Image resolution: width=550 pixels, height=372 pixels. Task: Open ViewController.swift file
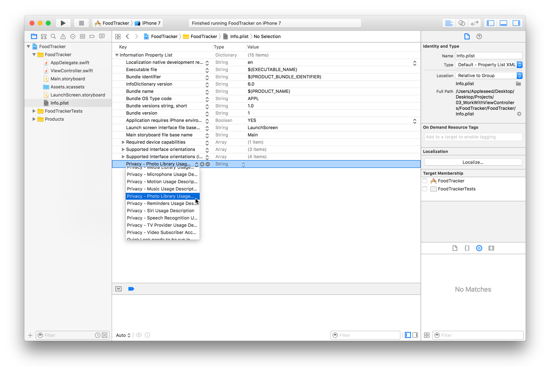click(72, 71)
